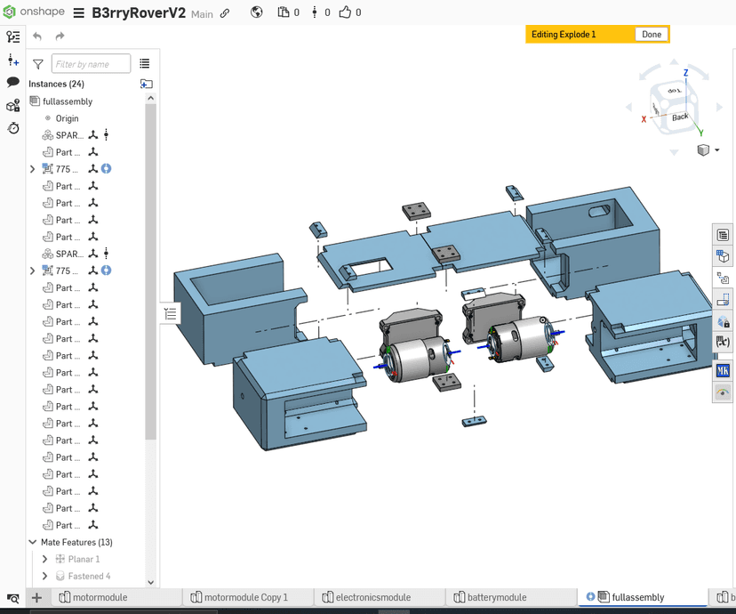The width and height of the screenshot is (736, 614).
Task: Click the Back face of view cube
Action: pos(679,117)
